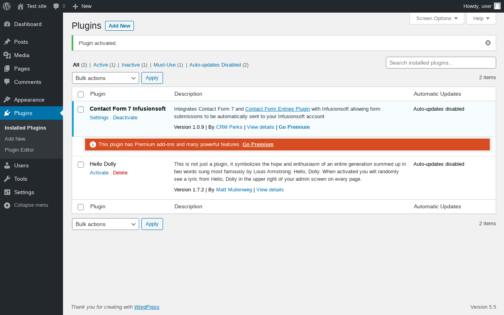504x315 pixels.
Task: Filter plugins by Inactive
Action: (131, 65)
